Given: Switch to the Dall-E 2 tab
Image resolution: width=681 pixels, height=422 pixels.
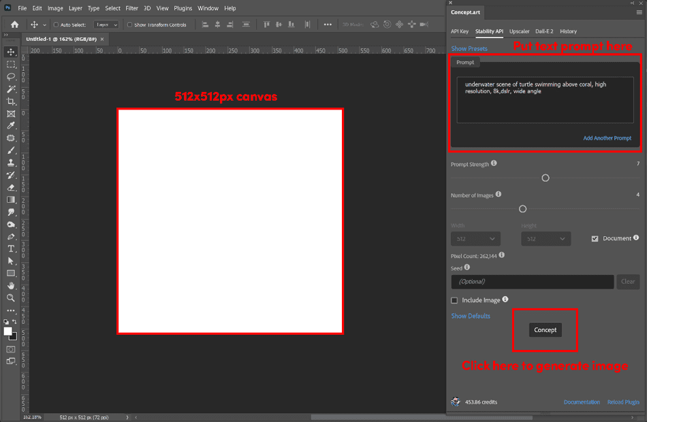Looking at the screenshot, I should tap(544, 31).
